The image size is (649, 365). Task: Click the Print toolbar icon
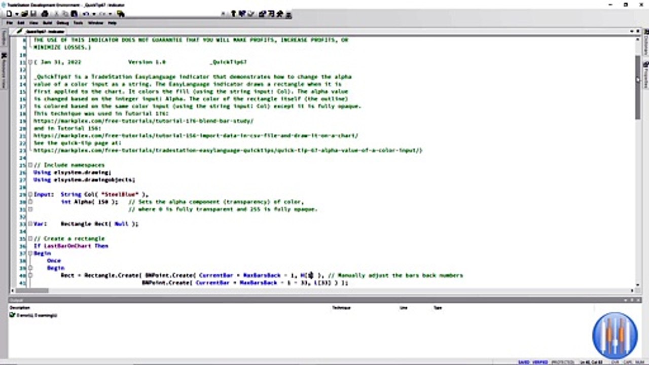pos(45,14)
